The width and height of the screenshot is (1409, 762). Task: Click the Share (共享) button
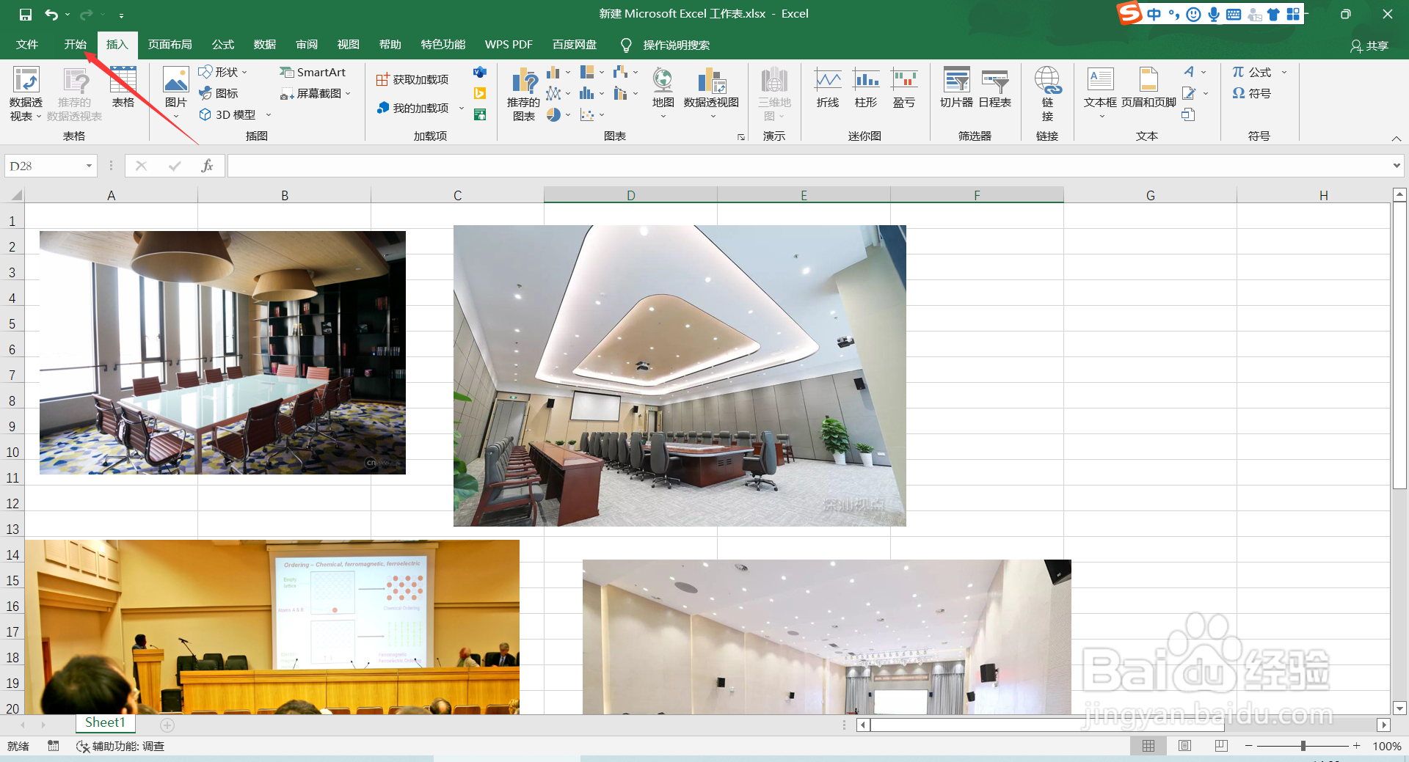click(x=1369, y=45)
